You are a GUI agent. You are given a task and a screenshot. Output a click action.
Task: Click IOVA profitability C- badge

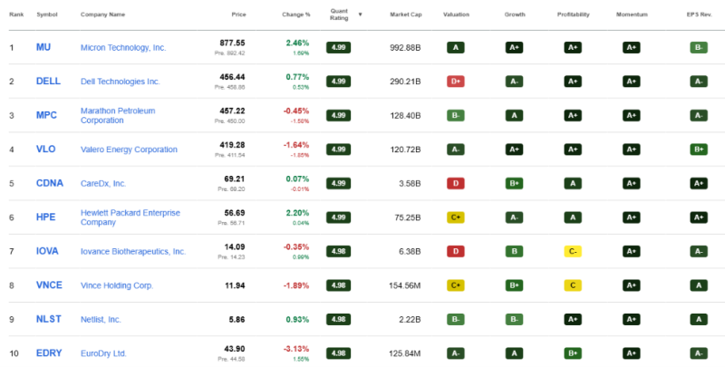pyautogui.click(x=573, y=251)
